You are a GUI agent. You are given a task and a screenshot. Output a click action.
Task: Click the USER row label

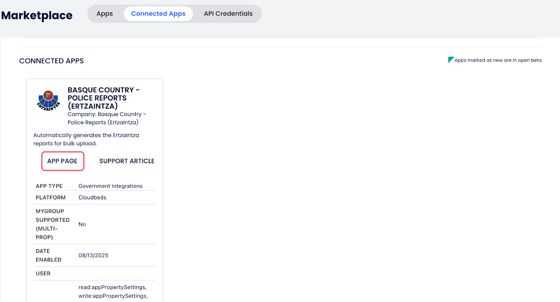pyautogui.click(x=43, y=274)
